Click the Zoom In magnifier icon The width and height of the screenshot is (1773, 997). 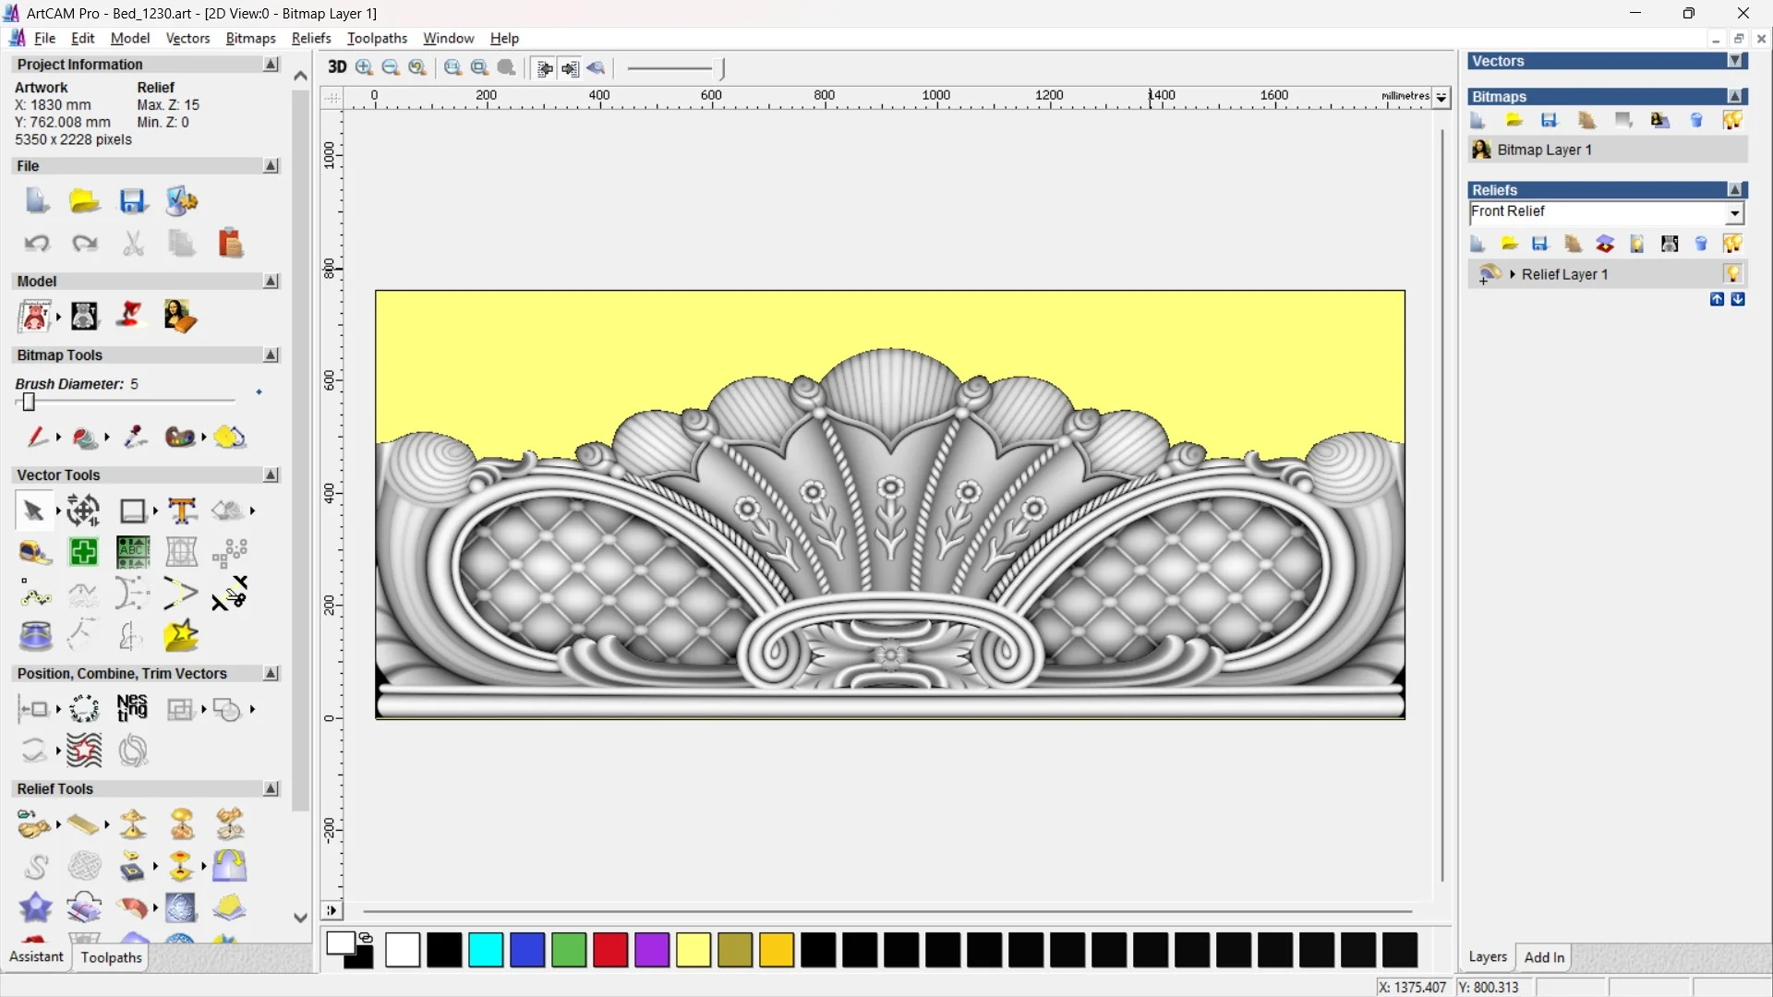click(x=364, y=67)
